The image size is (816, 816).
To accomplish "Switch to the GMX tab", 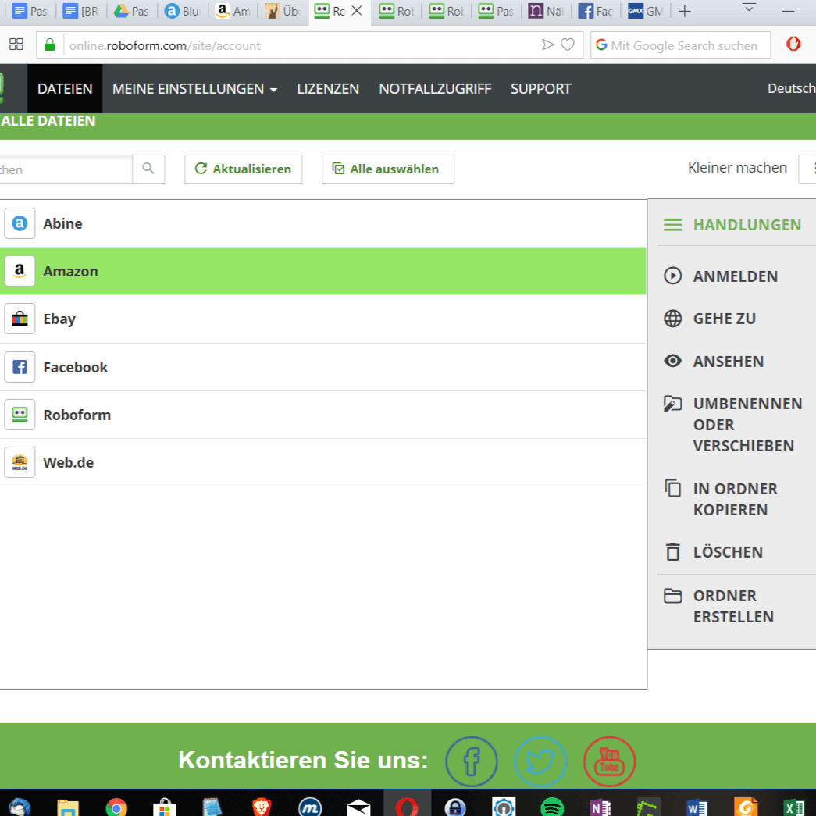I will 645,11.
